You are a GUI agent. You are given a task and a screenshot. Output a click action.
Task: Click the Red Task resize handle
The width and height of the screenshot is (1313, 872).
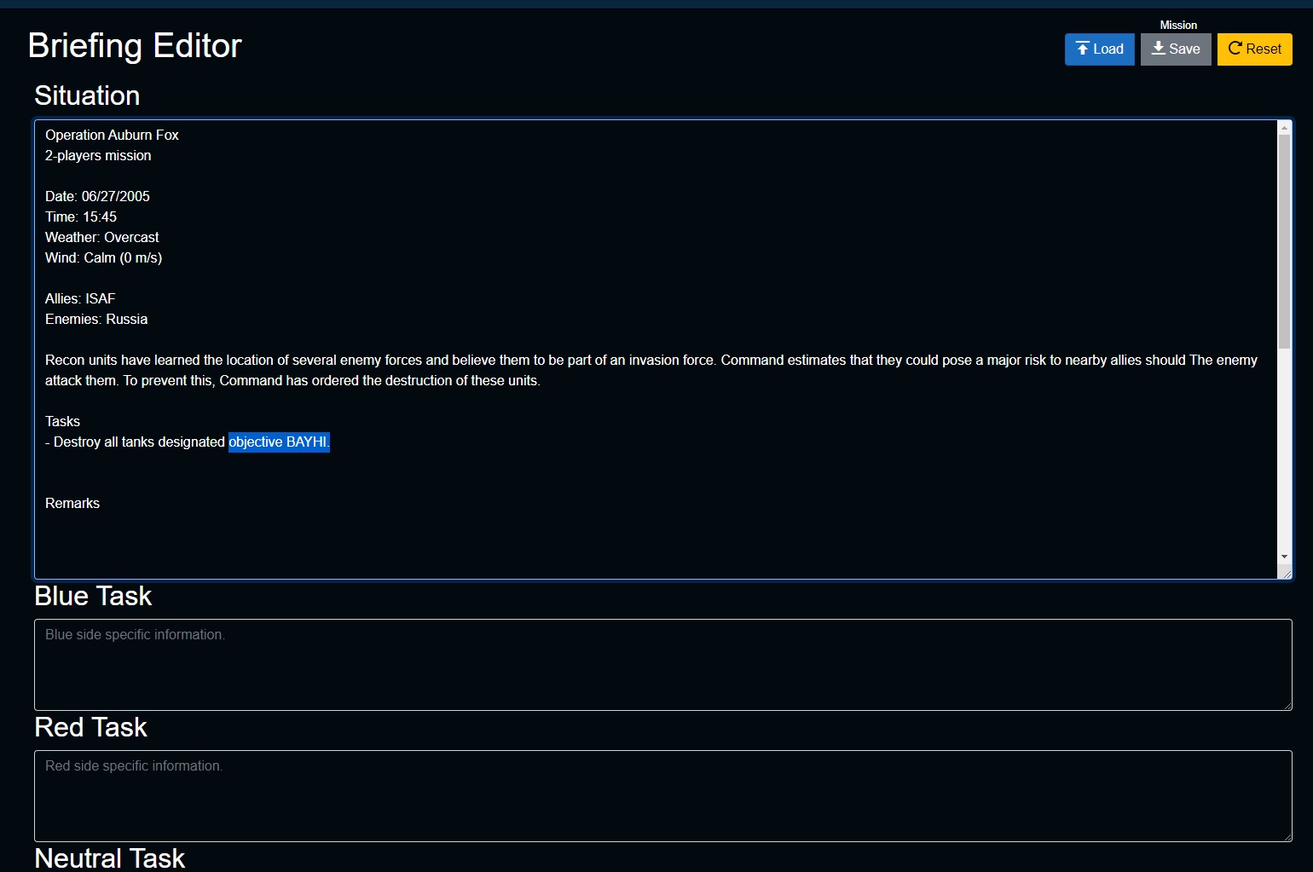pyautogui.click(x=1287, y=836)
